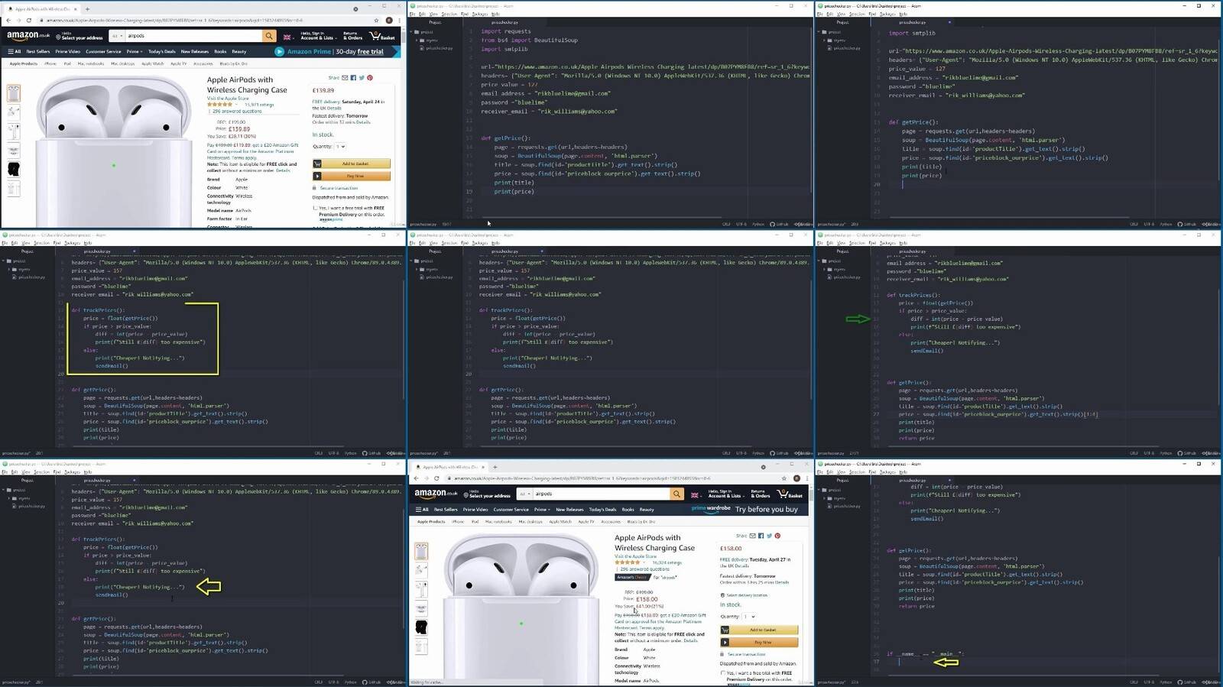
Task: Click the search magnifier in the £139.89 Amazon window
Action: 269,36
